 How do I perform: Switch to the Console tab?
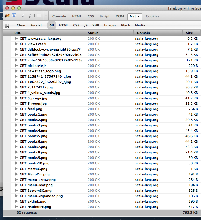(x=59, y=16)
